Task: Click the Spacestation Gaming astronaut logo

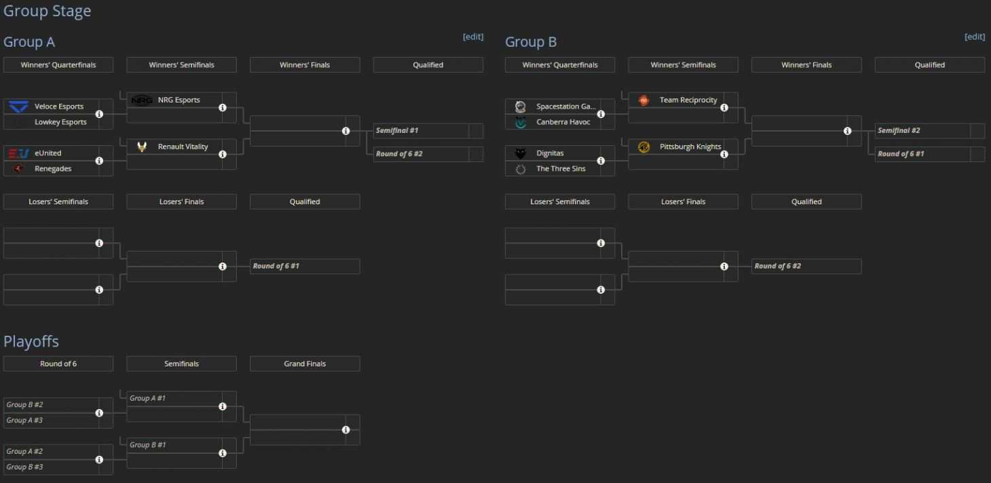Action: [521, 107]
